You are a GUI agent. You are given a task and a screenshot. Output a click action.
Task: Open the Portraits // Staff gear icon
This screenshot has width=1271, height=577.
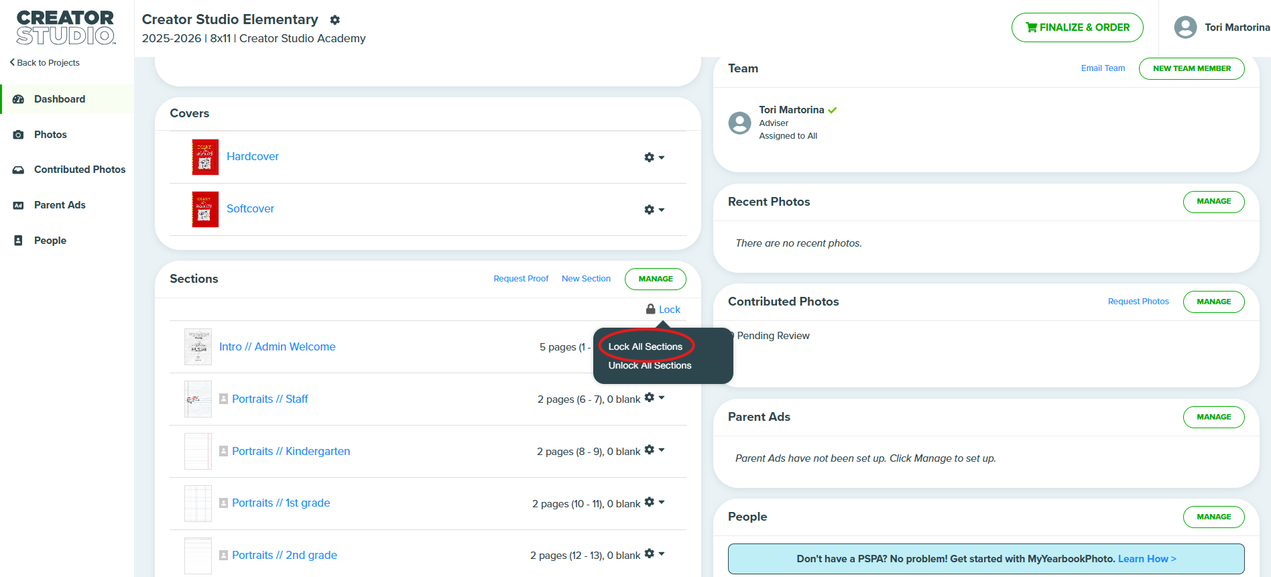click(649, 397)
